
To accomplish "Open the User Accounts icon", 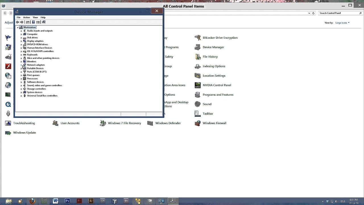I will pos(55,123).
